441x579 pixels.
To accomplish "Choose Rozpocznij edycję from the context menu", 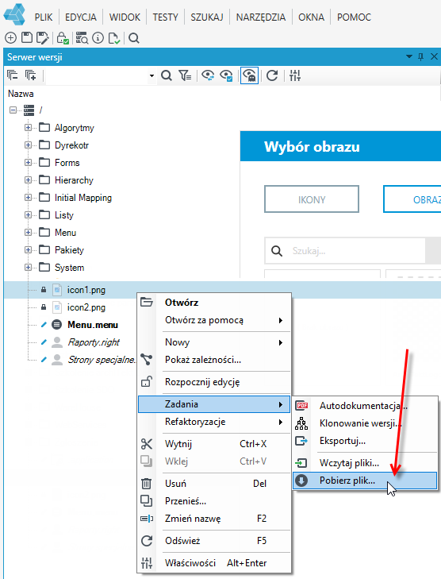I will click(214, 382).
